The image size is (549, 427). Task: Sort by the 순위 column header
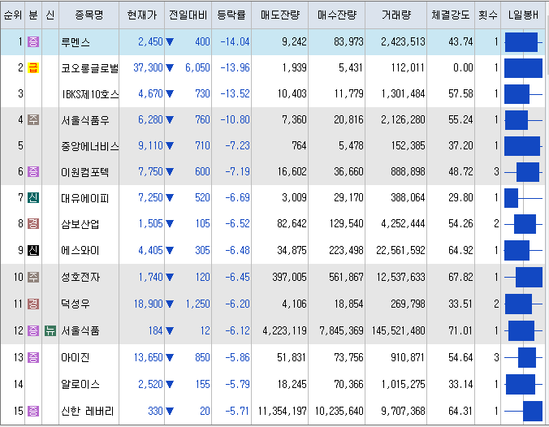13,15
